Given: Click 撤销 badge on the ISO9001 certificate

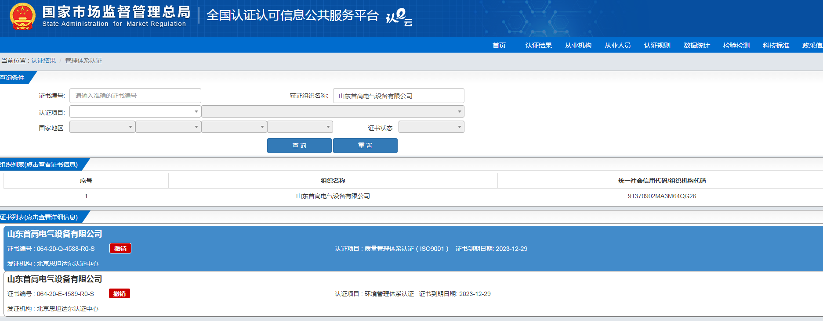Looking at the screenshot, I should point(120,249).
